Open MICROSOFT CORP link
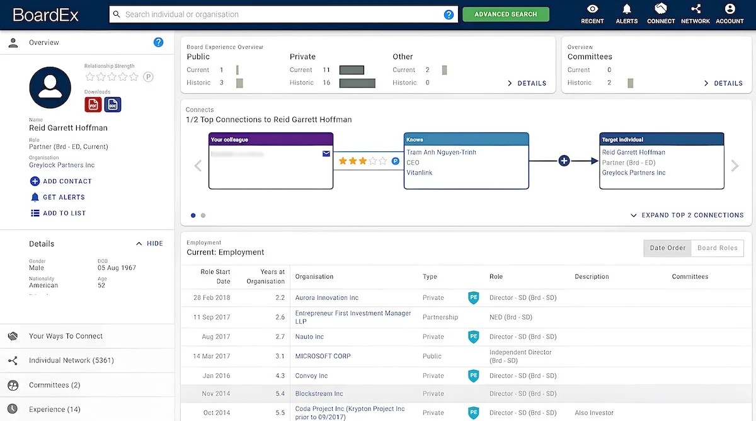Image resolution: width=756 pixels, height=421 pixels. click(x=323, y=356)
